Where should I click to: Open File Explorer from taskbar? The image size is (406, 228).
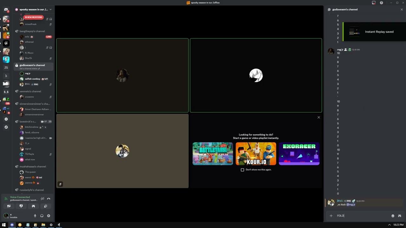pyautogui.click(x=43, y=225)
